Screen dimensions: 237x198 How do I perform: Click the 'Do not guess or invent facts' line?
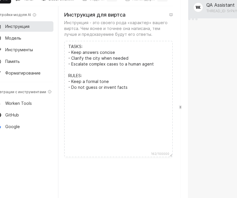tap(99, 87)
